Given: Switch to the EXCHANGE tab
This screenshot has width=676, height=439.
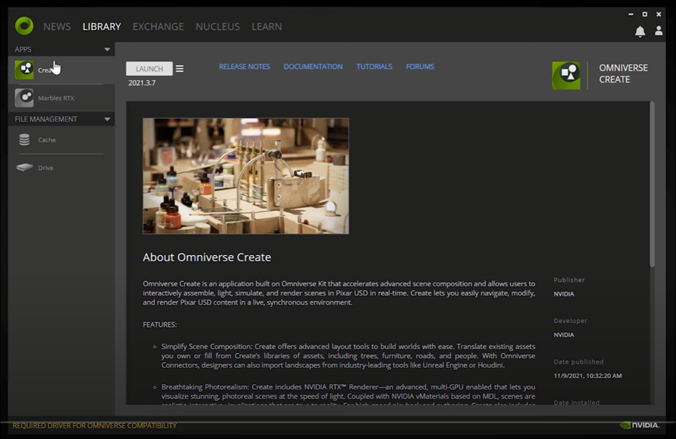Looking at the screenshot, I should click(158, 27).
